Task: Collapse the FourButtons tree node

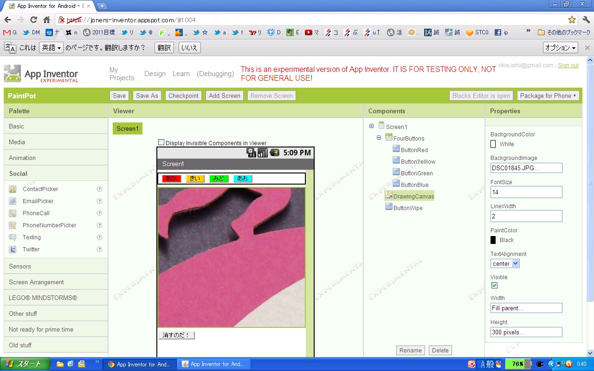Action: click(379, 138)
